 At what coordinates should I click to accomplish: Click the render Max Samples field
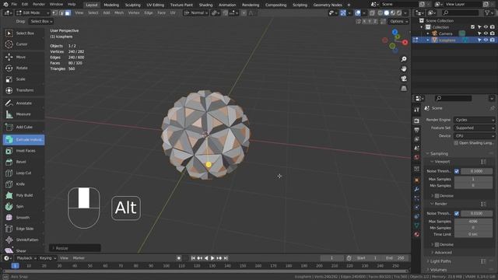click(473, 222)
